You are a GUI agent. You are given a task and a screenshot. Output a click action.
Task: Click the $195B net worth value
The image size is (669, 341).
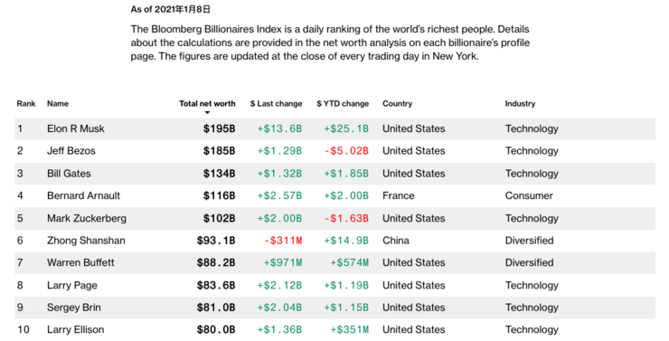coord(220,128)
